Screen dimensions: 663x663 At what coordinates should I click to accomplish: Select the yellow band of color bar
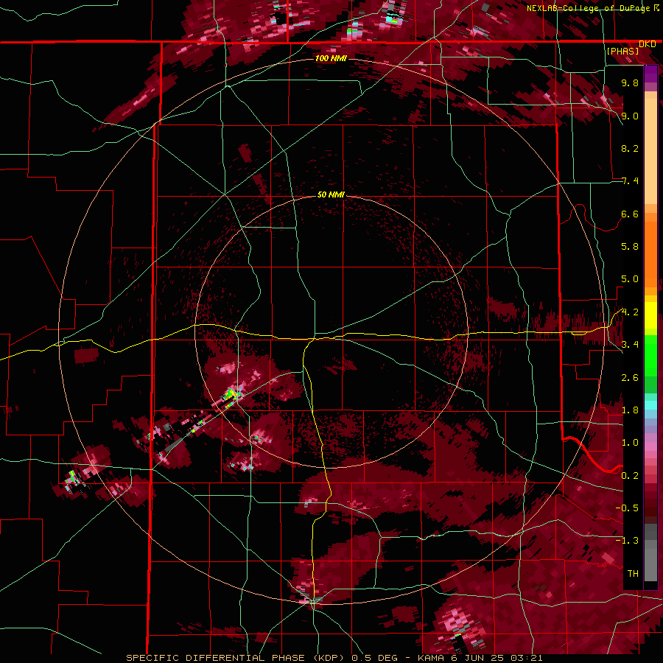650,315
